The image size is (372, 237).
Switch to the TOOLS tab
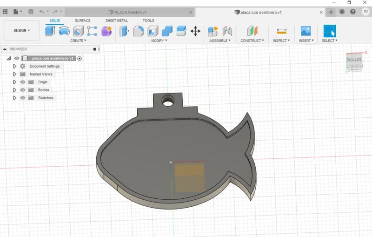point(148,20)
